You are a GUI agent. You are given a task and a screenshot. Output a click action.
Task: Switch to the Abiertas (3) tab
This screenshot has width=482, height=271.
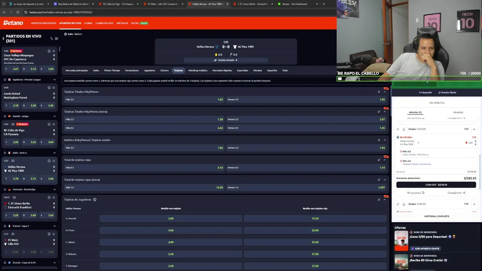click(415, 112)
